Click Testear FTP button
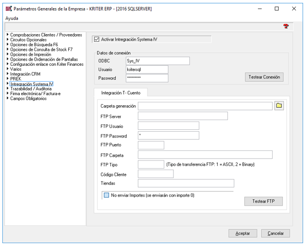305x246 pixels. pos(263,201)
